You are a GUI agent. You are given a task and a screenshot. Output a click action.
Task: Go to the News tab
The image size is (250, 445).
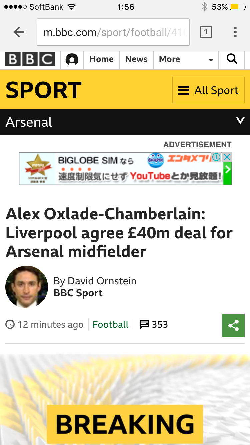point(136,59)
